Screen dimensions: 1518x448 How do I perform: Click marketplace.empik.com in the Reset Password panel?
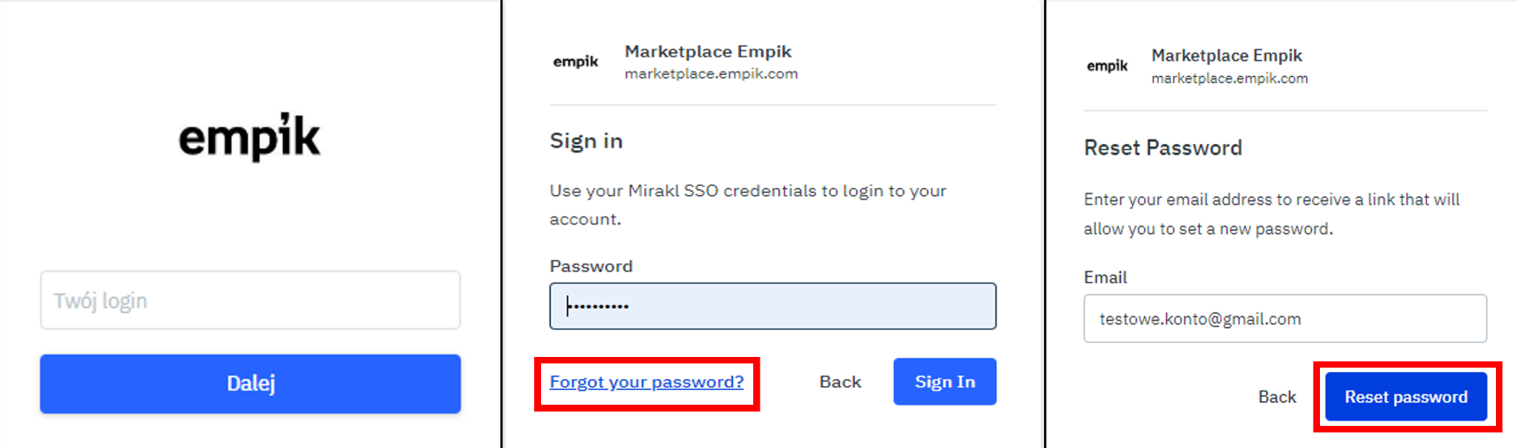click(x=1229, y=78)
